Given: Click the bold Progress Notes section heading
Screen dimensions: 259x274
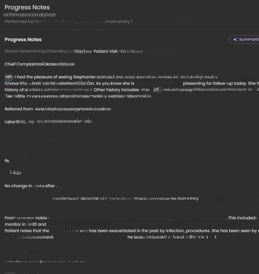Looking at the screenshot, I should (23, 40).
